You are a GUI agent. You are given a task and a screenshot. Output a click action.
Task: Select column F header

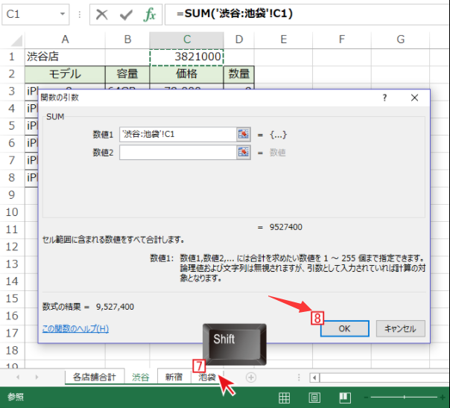[342, 39]
